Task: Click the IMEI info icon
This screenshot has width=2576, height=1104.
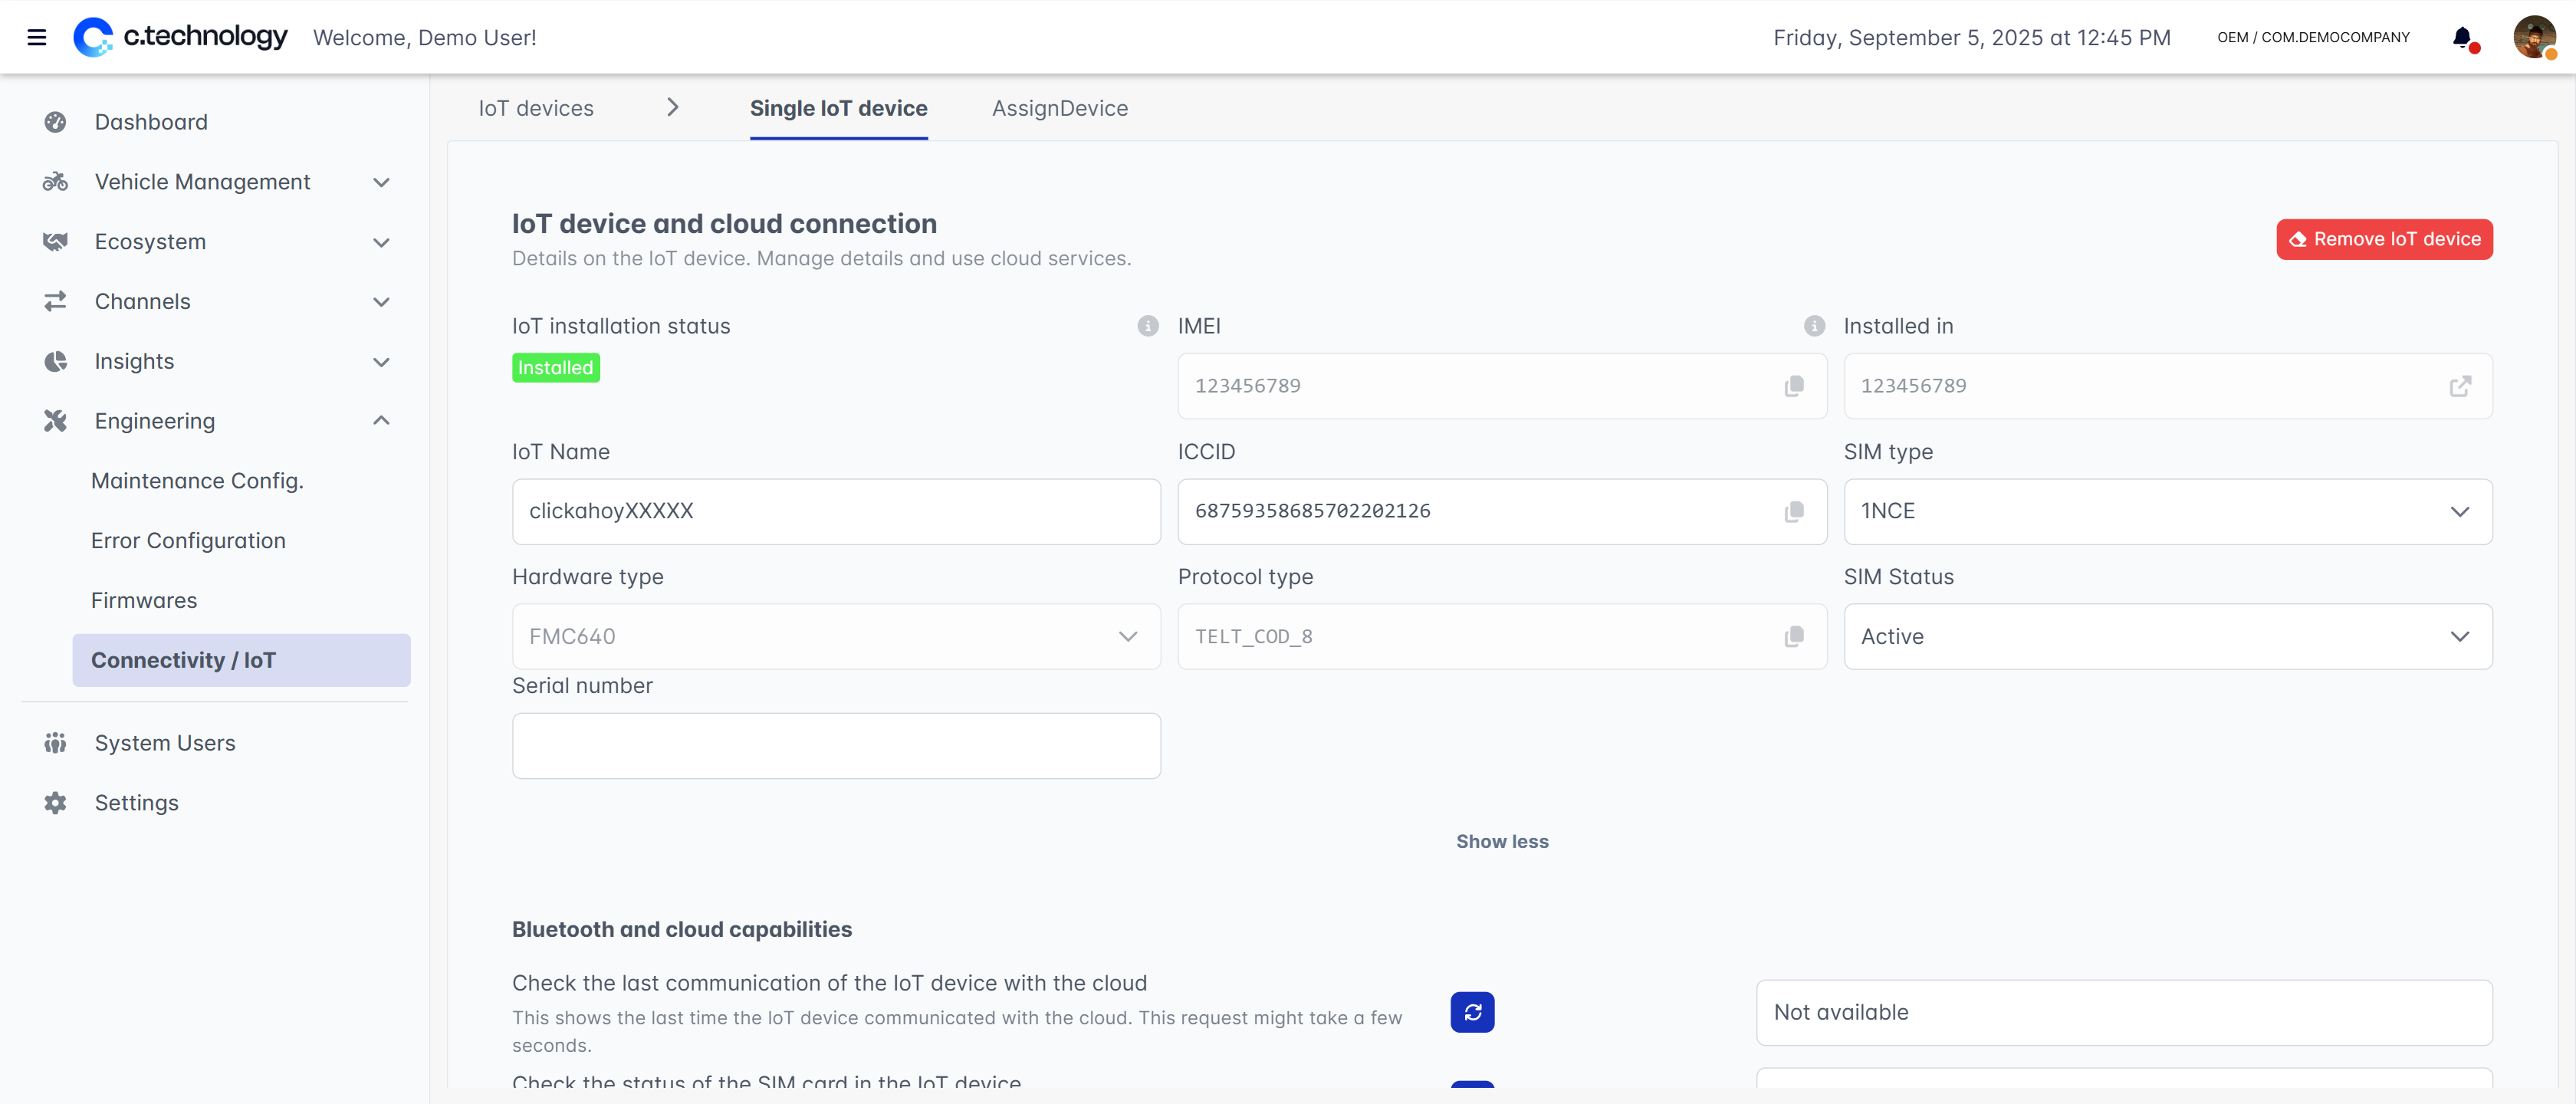Action: point(1813,326)
